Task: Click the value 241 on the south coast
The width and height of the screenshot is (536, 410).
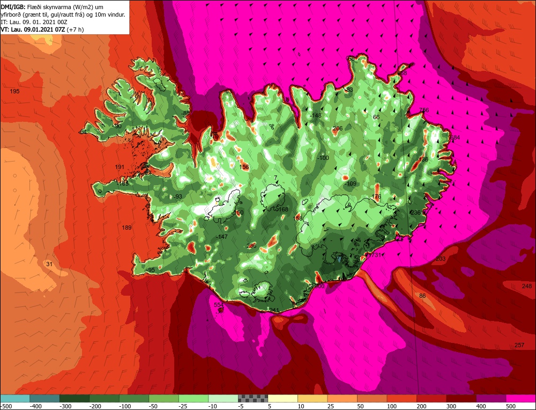Action: tap(274, 310)
